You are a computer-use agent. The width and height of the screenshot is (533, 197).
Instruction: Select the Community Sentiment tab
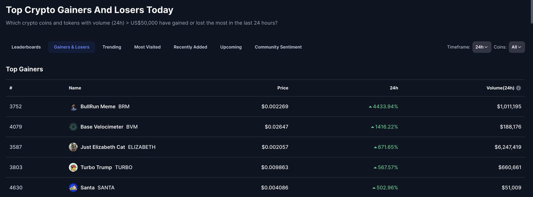278,47
